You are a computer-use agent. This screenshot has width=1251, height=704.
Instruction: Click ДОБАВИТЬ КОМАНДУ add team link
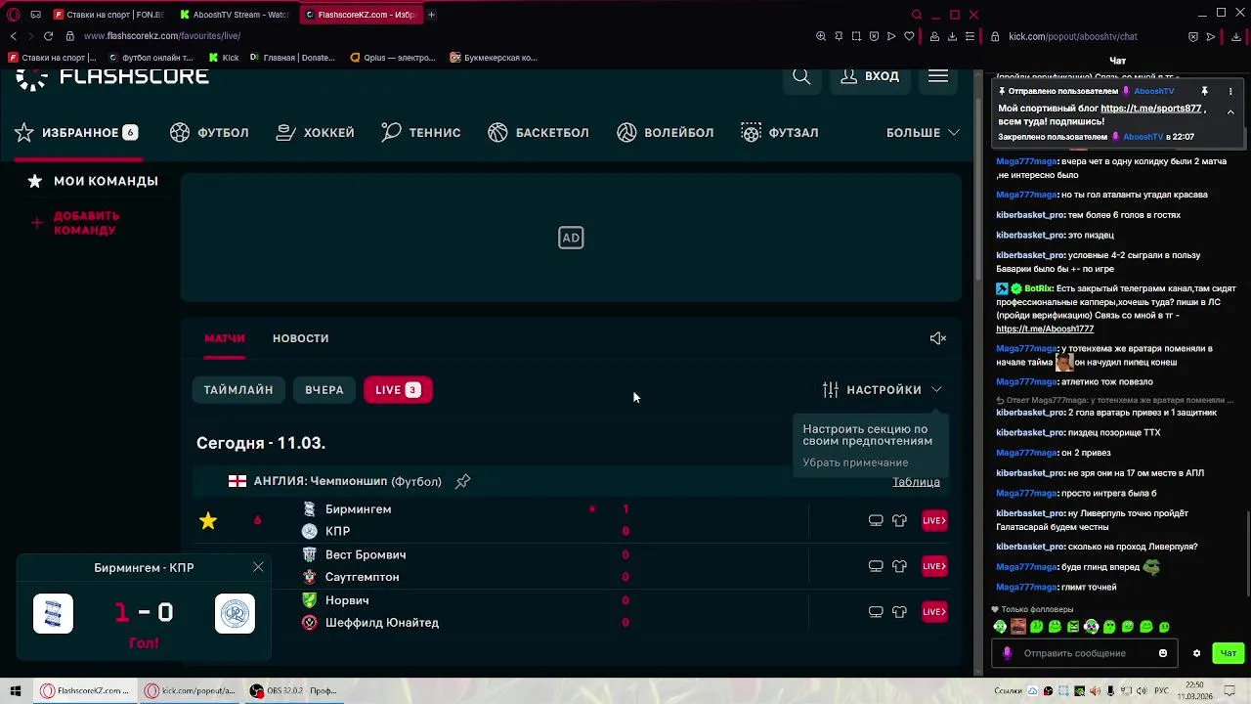75,223
